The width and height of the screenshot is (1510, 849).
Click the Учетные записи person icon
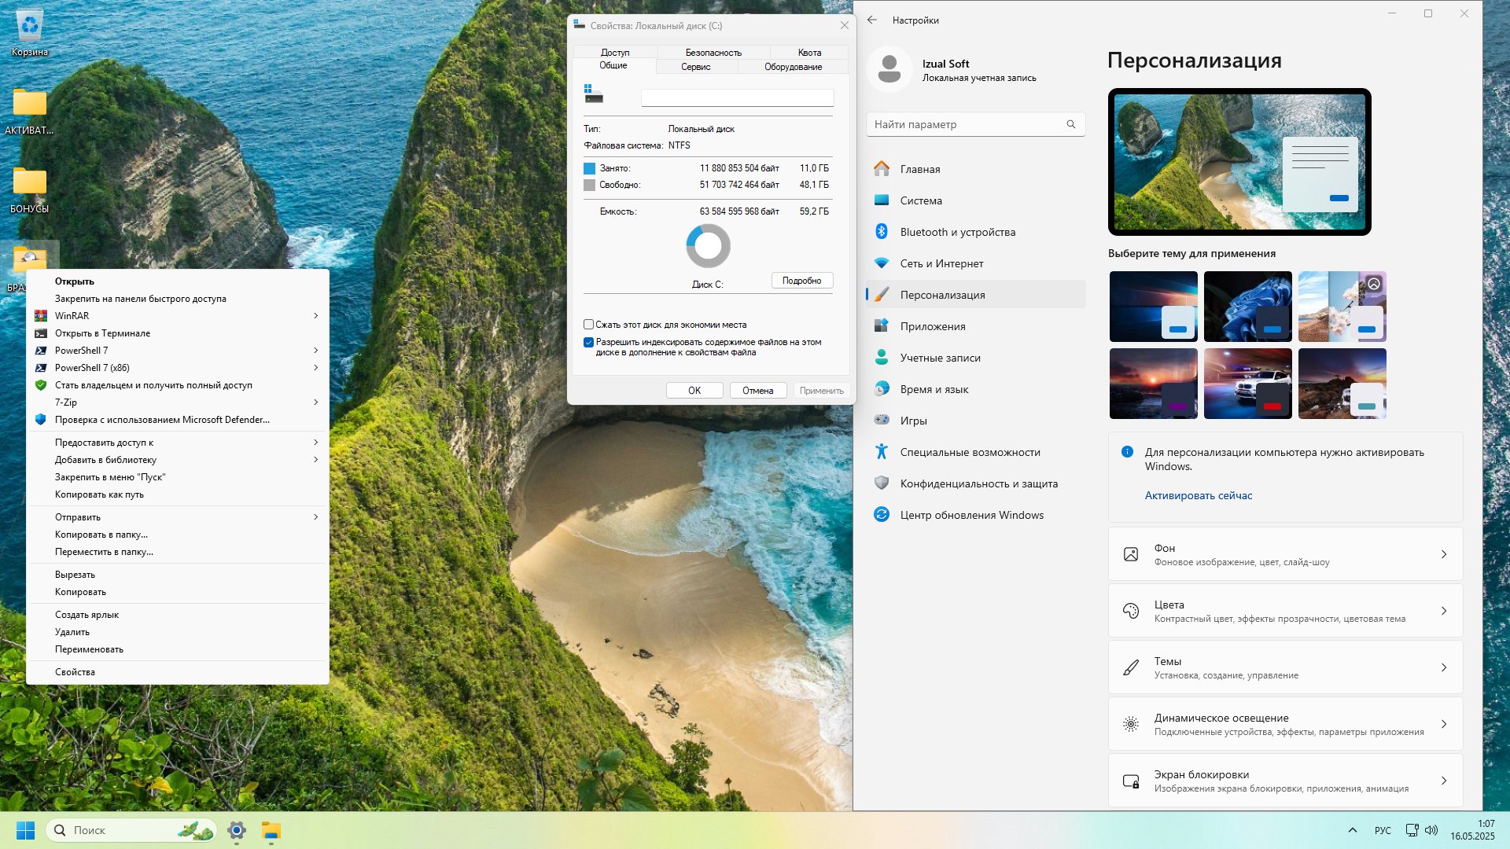(882, 358)
